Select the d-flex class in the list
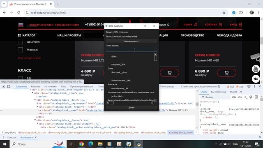Viewport: 263px width, 148px height. (x=114, y=57)
